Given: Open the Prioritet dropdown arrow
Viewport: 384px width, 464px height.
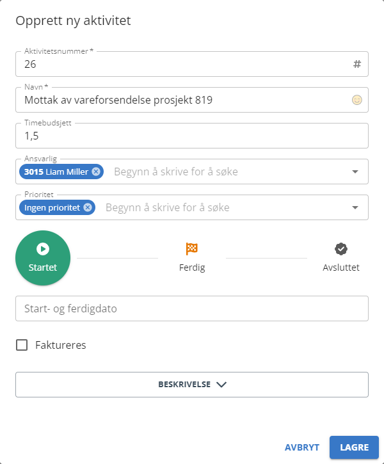Looking at the screenshot, I should [x=355, y=207].
